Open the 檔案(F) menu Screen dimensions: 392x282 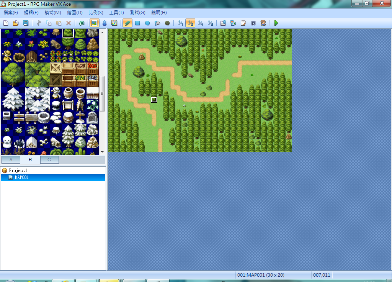coord(11,13)
